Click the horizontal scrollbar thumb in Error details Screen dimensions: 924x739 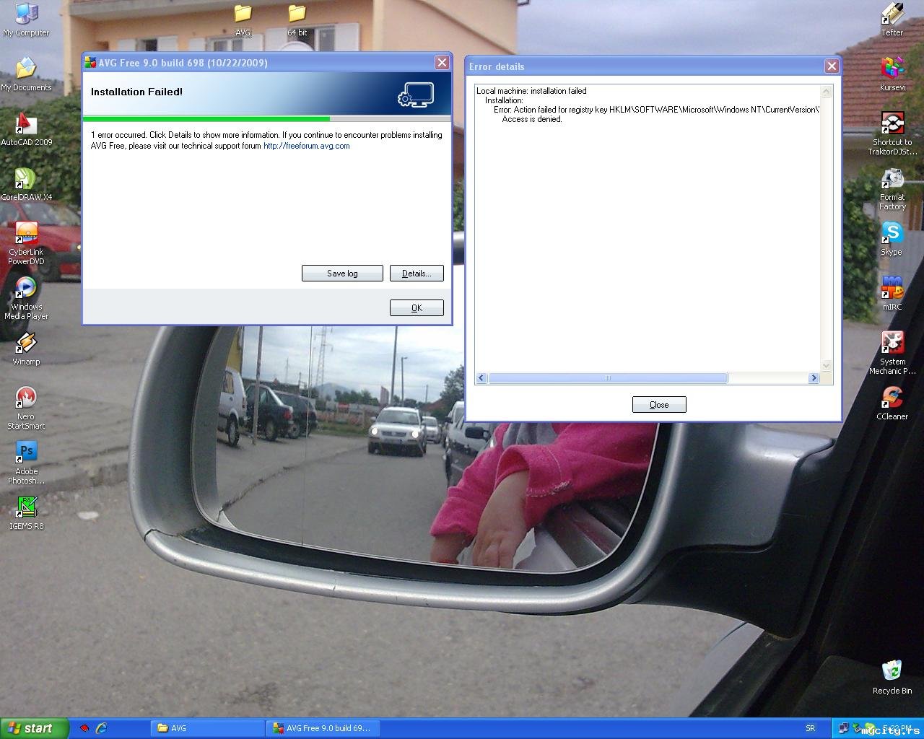(x=608, y=378)
